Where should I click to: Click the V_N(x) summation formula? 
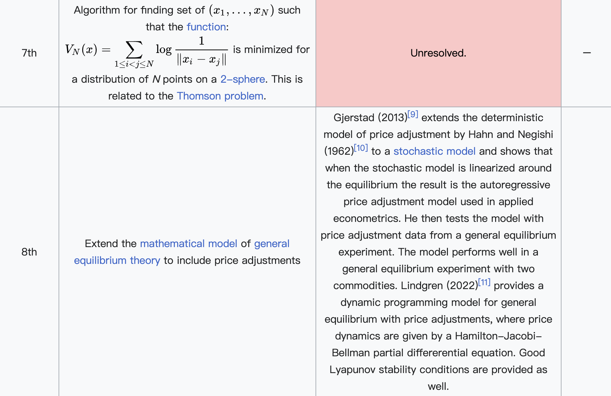(146, 51)
